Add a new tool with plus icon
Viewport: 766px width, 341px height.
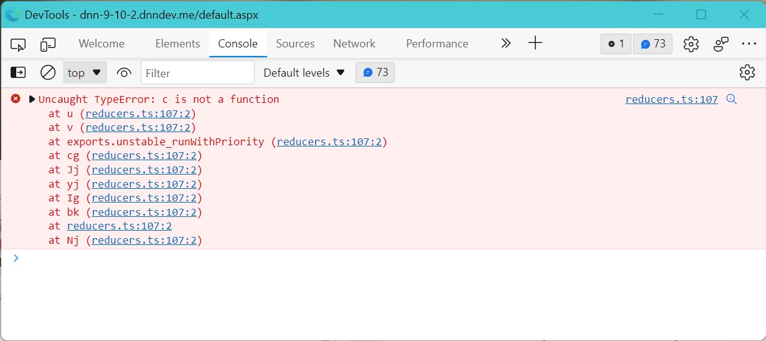(535, 44)
